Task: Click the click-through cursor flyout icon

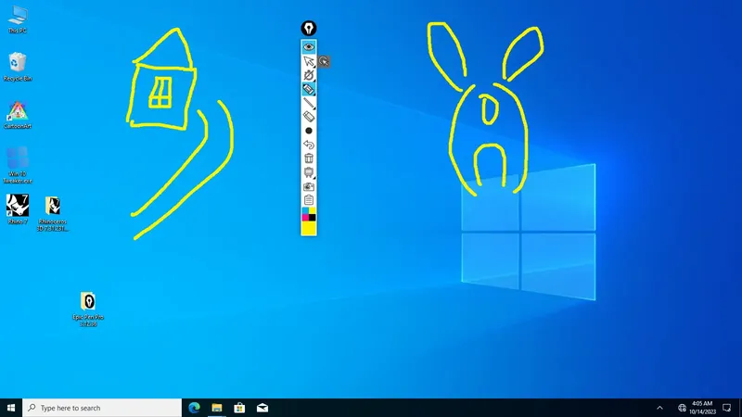Action: click(324, 61)
